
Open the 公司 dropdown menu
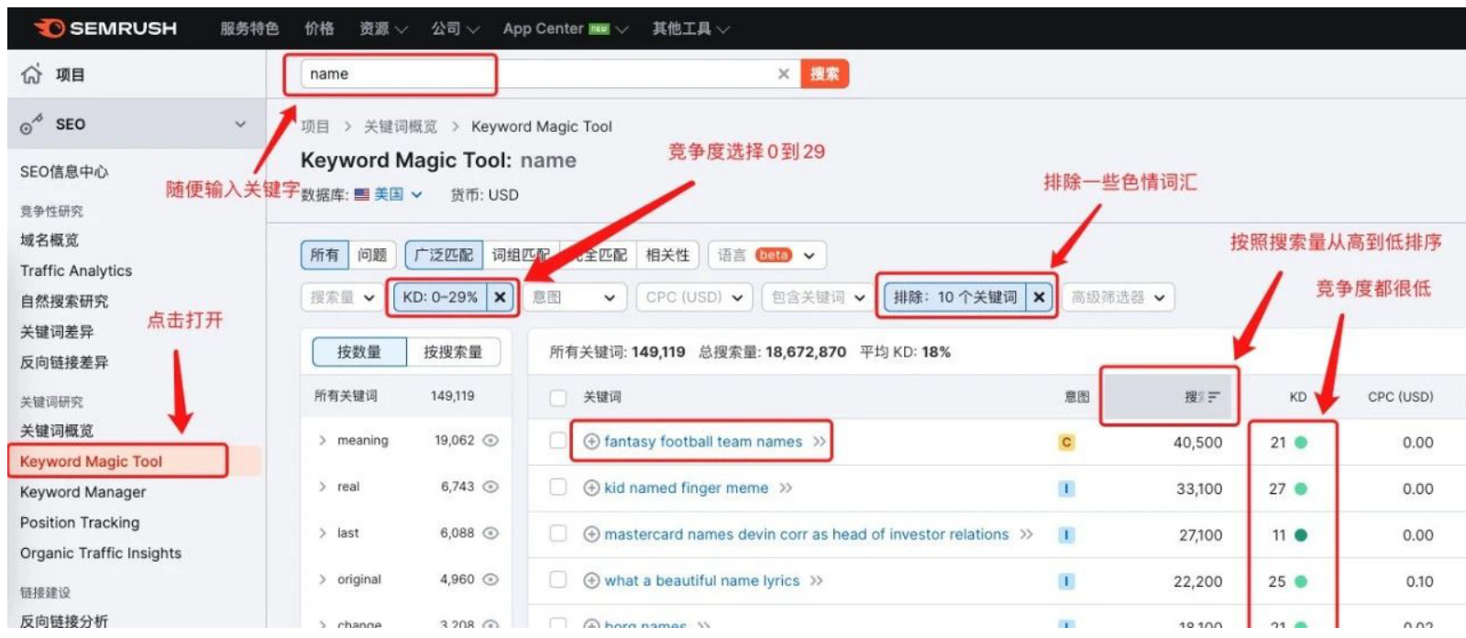(456, 28)
